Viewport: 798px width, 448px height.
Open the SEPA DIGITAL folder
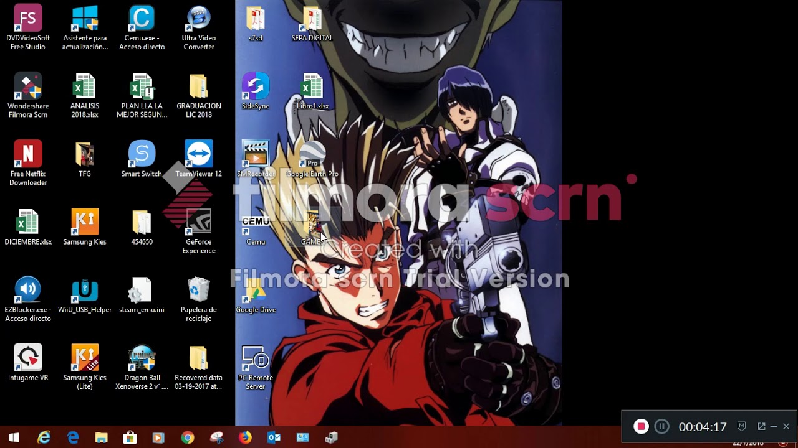[312, 24]
